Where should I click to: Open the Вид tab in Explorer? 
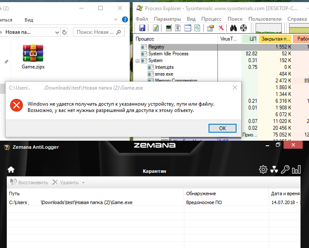[x=29, y=20]
